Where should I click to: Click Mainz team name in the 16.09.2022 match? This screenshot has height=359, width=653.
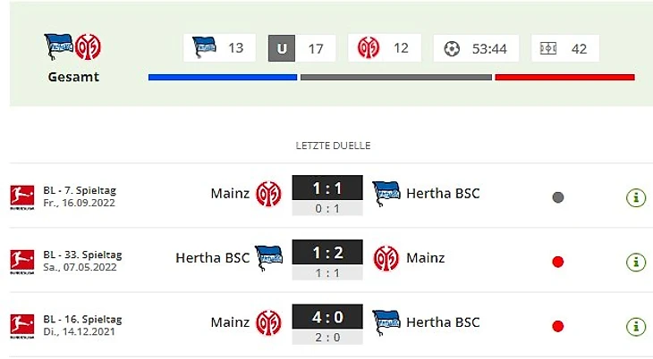[230, 194]
